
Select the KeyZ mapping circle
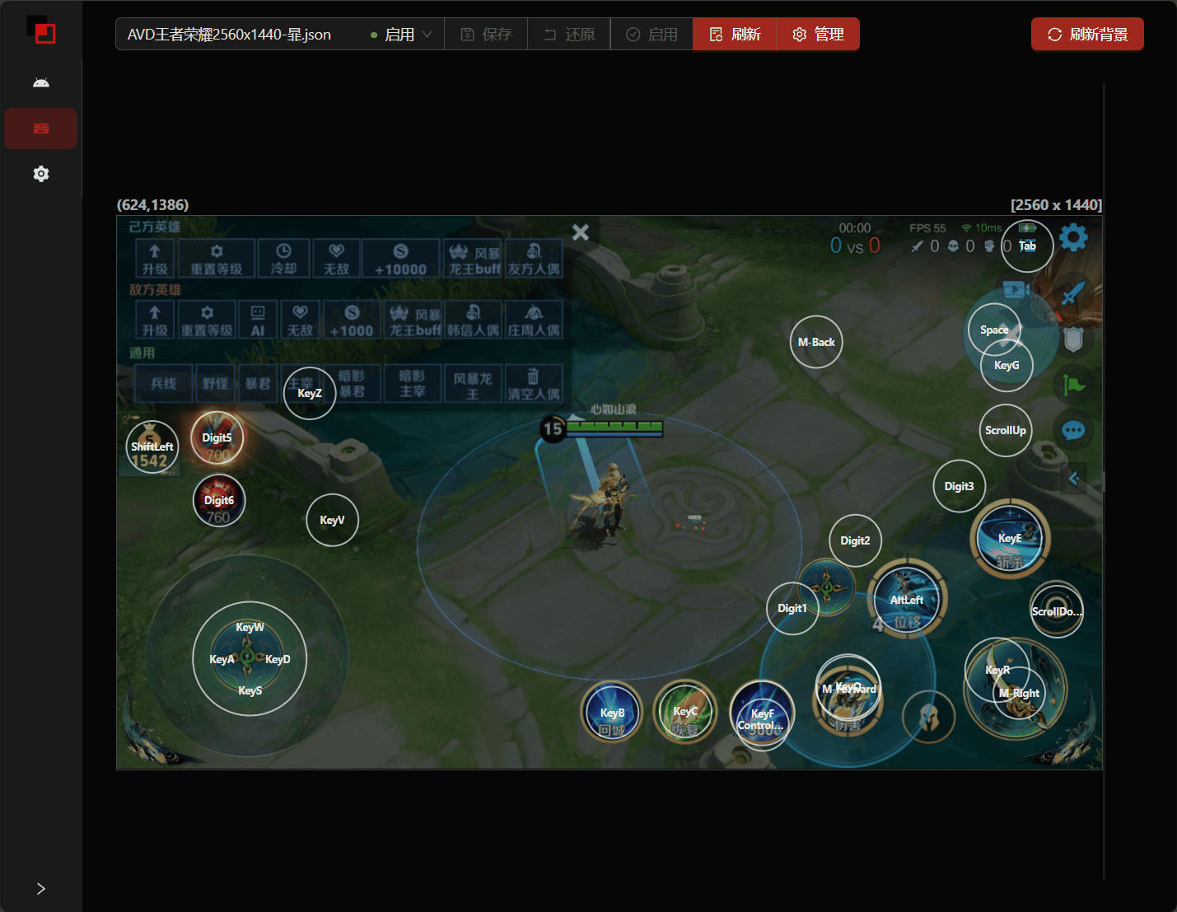[309, 393]
